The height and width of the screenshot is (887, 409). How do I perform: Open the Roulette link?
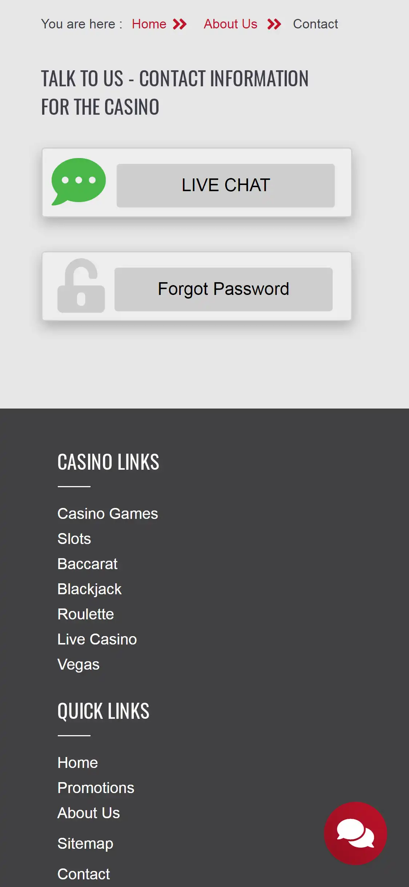(86, 614)
